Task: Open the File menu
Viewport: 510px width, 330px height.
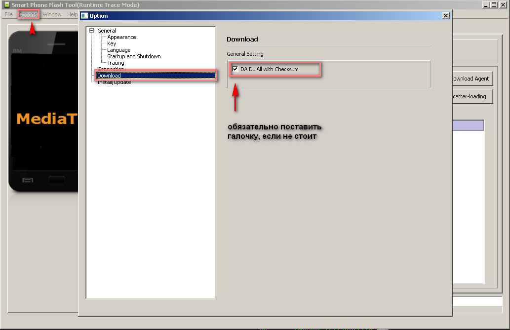Action: pyautogui.click(x=8, y=14)
